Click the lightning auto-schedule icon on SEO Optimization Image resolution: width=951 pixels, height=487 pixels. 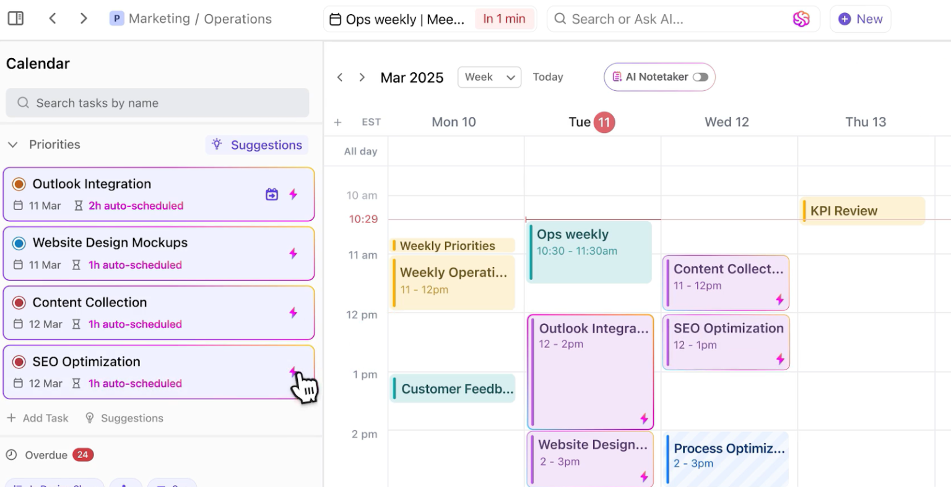293,371
